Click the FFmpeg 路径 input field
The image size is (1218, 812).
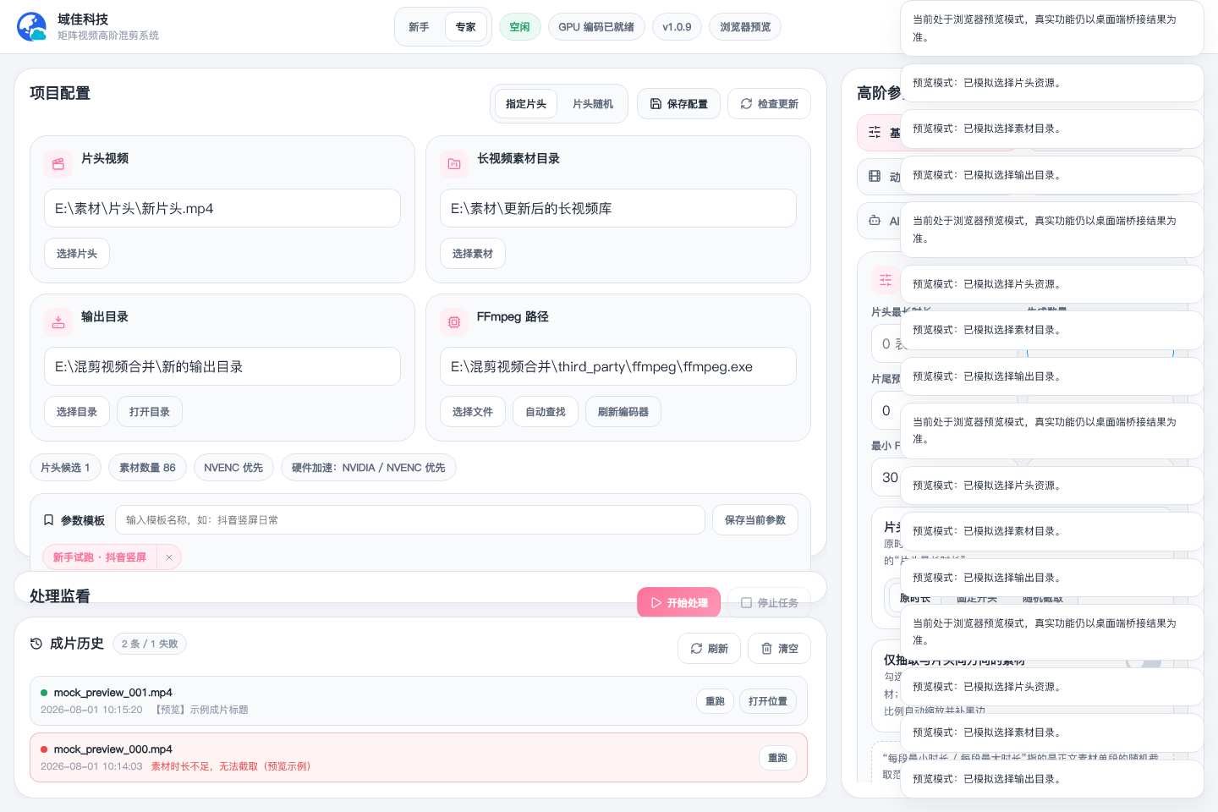[x=618, y=366]
